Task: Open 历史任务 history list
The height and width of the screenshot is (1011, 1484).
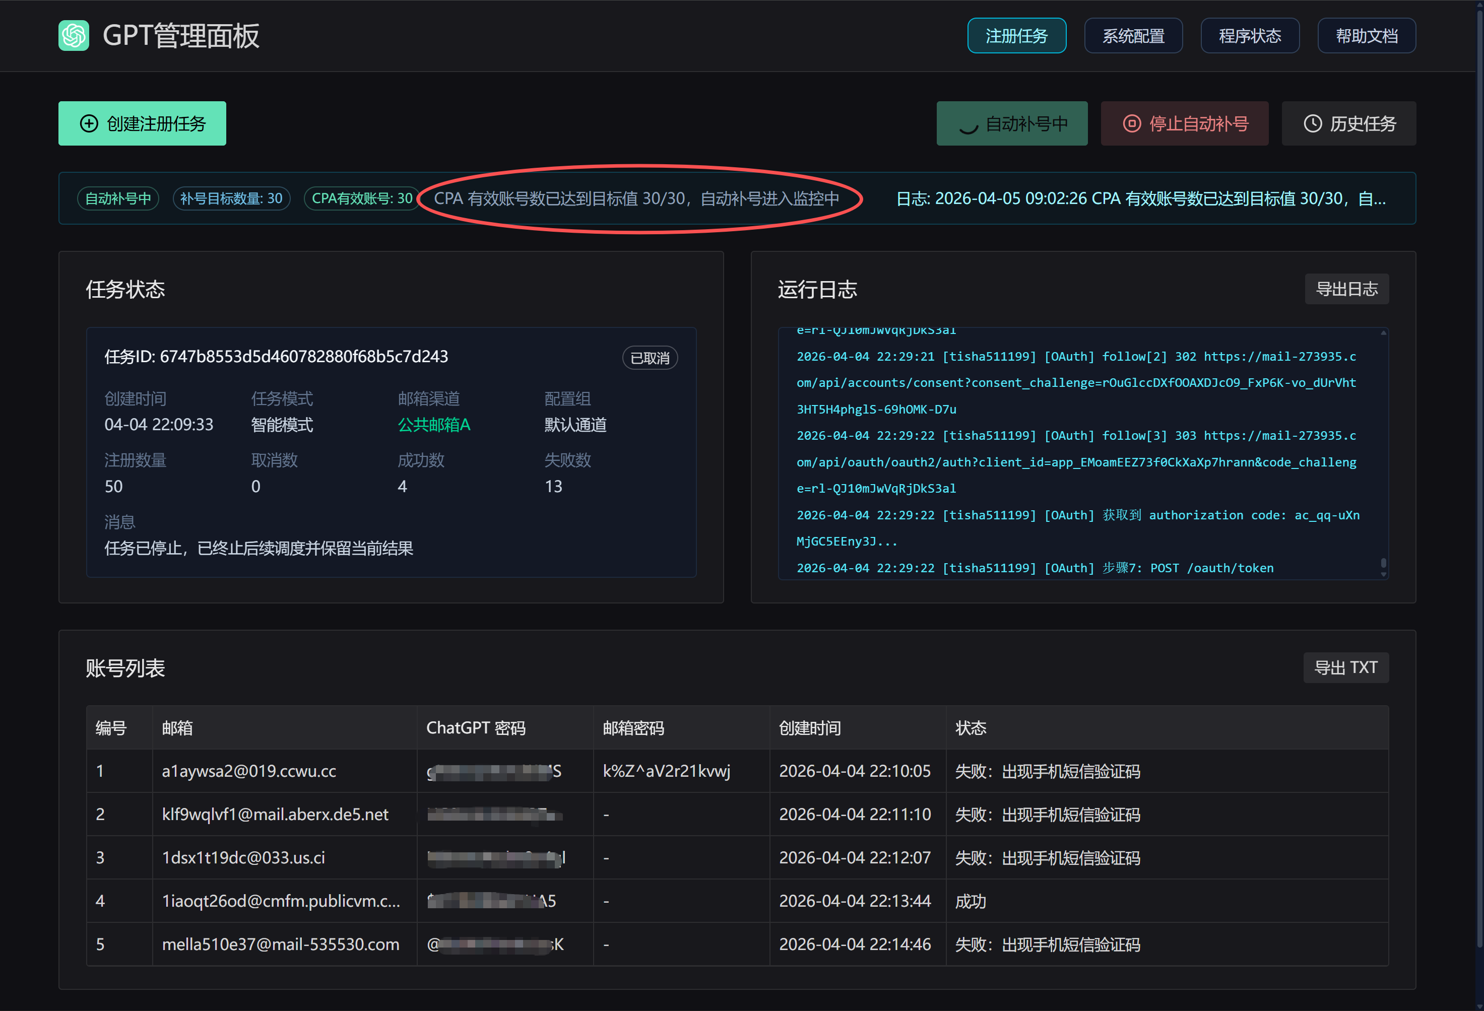Action: click(1348, 124)
